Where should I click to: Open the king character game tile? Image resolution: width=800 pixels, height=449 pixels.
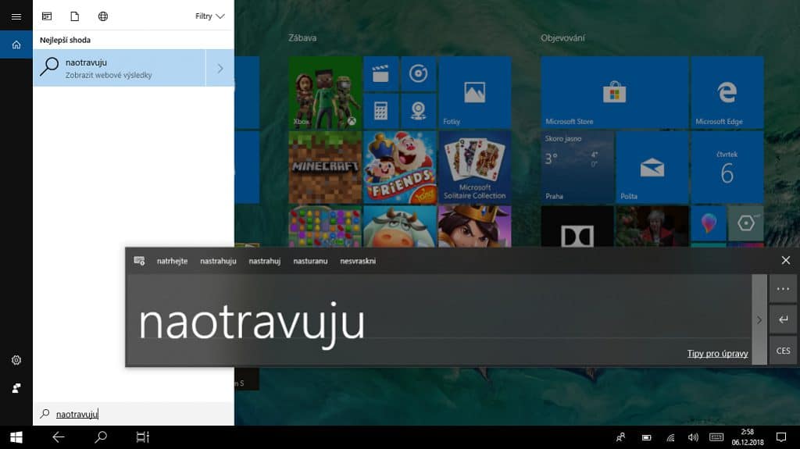pyautogui.click(x=474, y=226)
